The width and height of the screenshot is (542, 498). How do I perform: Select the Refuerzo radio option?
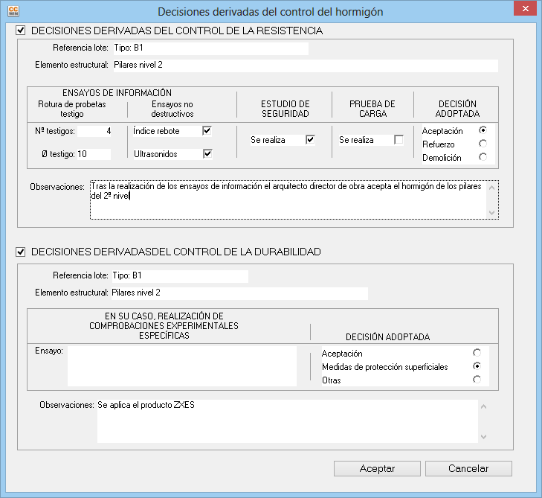point(483,144)
